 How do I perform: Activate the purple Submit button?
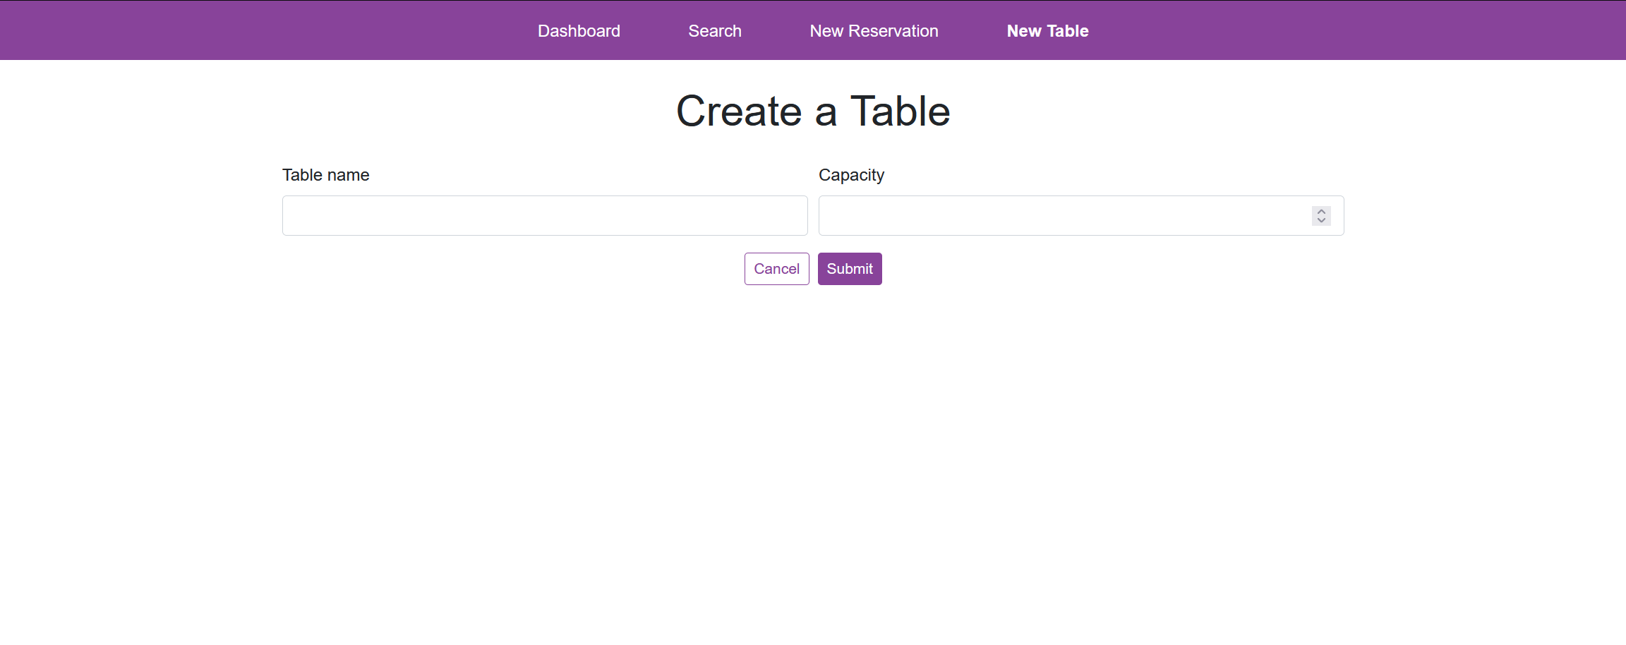pyautogui.click(x=850, y=268)
